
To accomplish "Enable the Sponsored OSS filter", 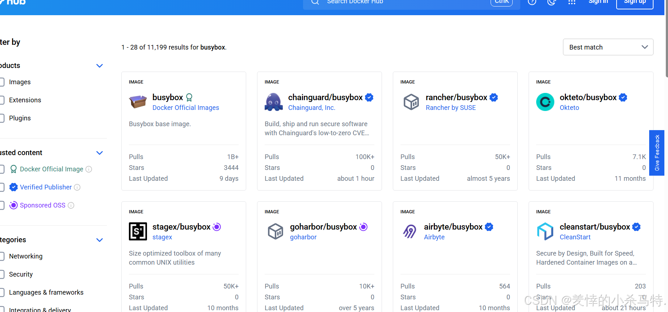I will coord(2,205).
